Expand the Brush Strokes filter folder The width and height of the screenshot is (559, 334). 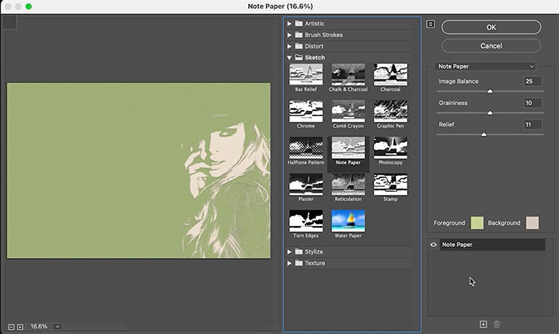[x=289, y=35]
